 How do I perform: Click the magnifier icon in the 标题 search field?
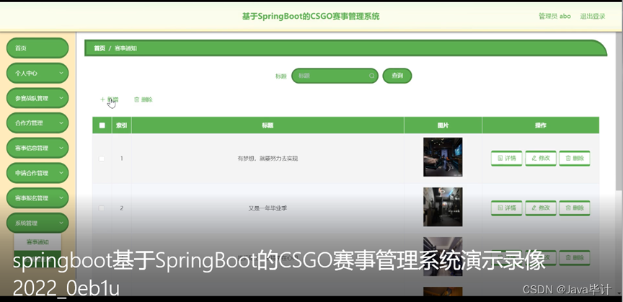(372, 76)
